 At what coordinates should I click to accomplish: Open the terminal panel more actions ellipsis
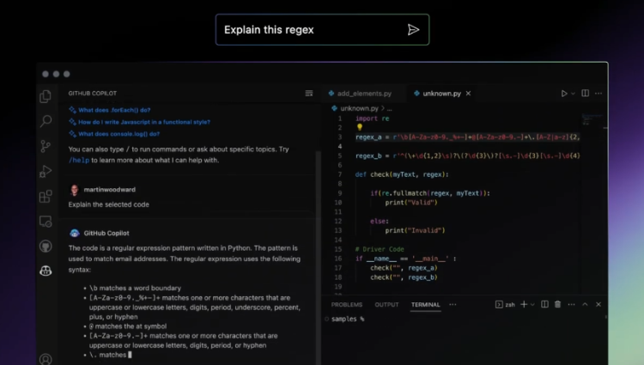571,304
